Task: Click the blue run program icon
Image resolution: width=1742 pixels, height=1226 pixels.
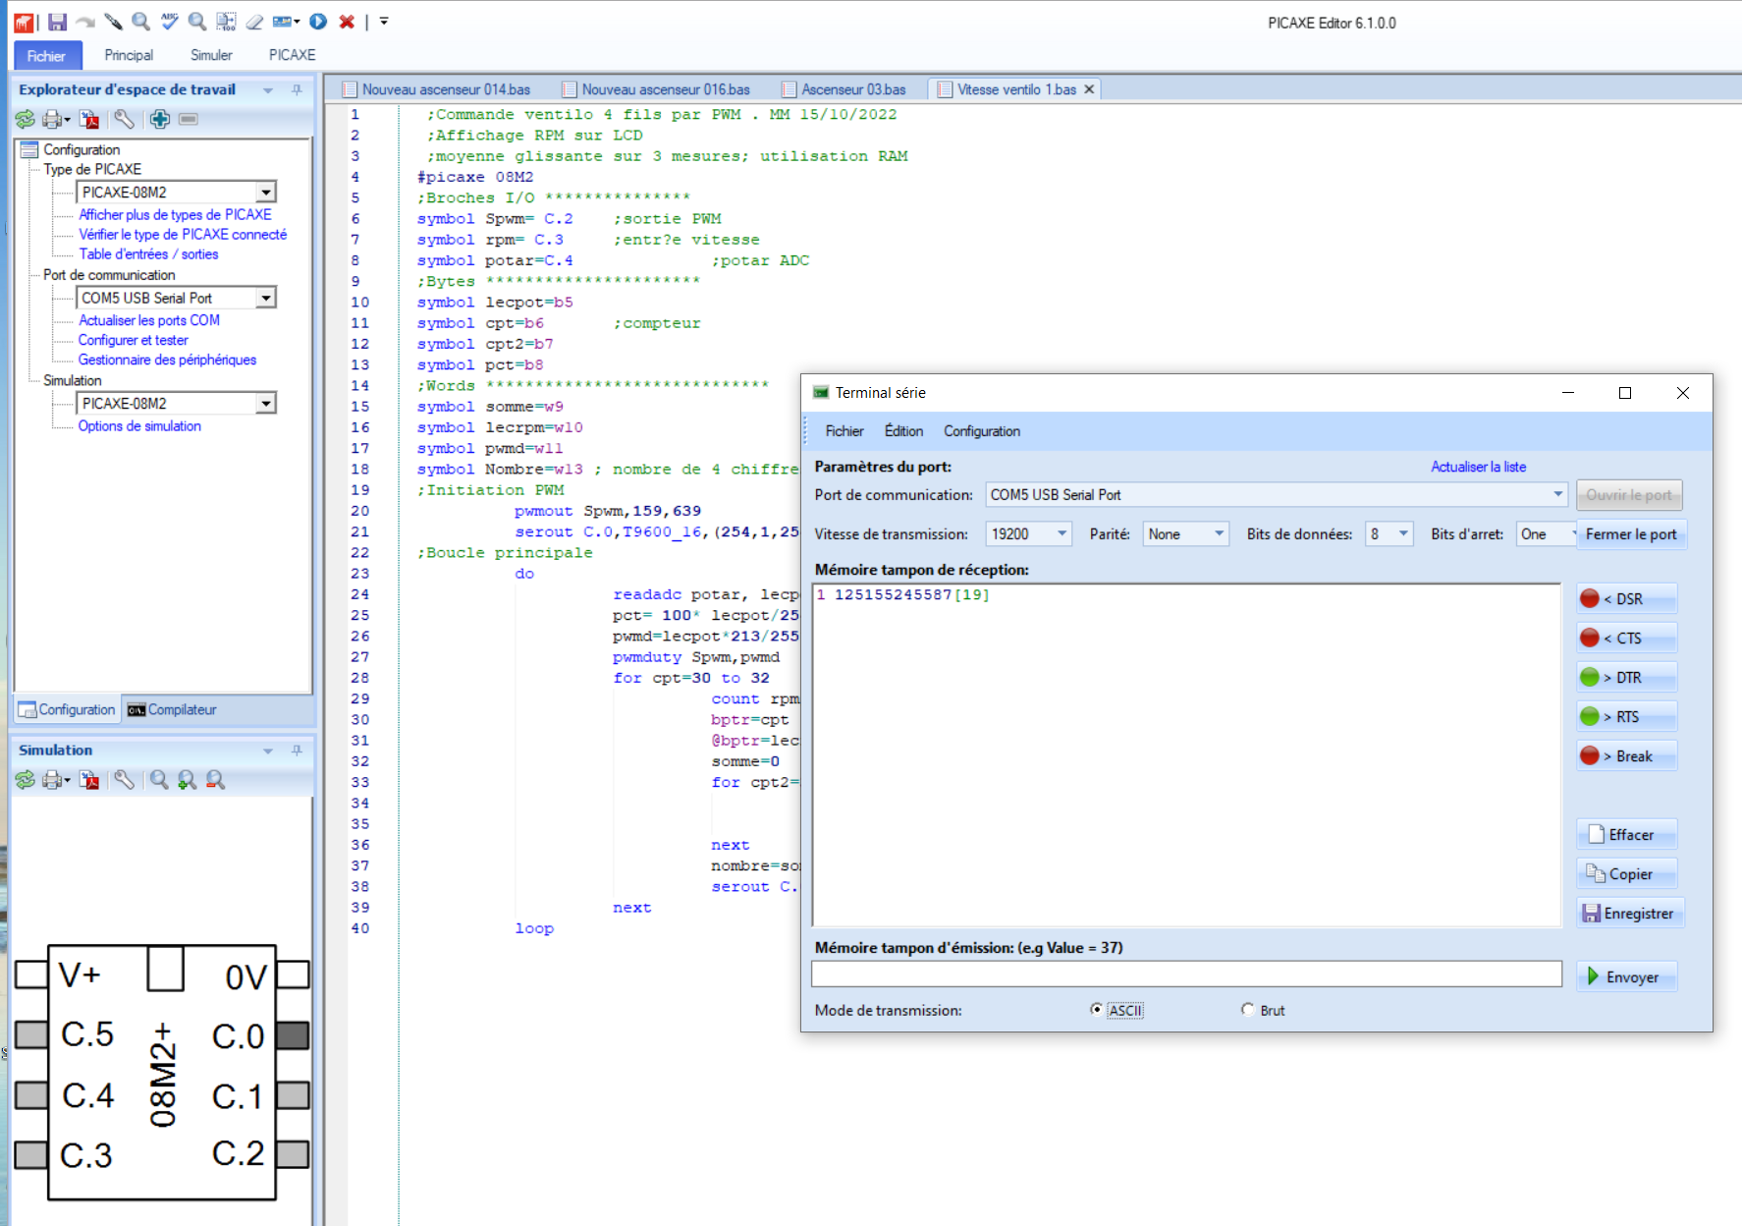Action: (x=318, y=22)
